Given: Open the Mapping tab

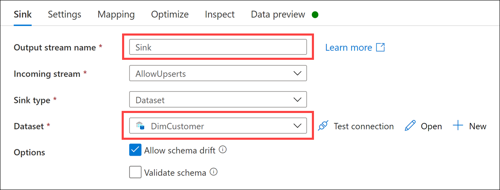Looking at the screenshot, I should (x=116, y=15).
